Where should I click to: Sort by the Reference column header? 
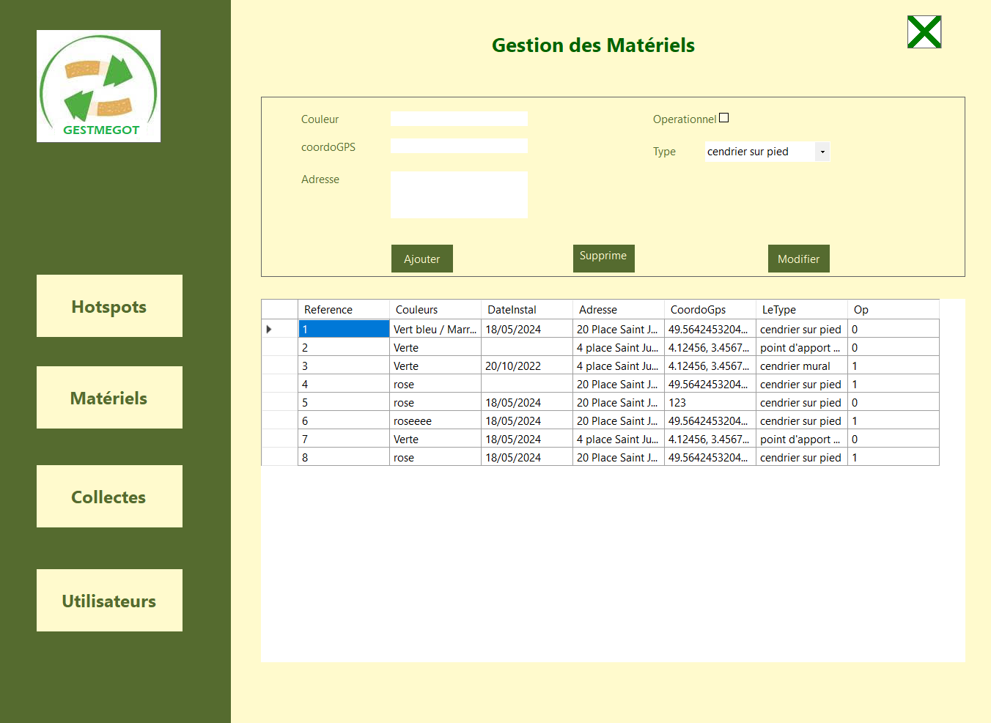343,310
